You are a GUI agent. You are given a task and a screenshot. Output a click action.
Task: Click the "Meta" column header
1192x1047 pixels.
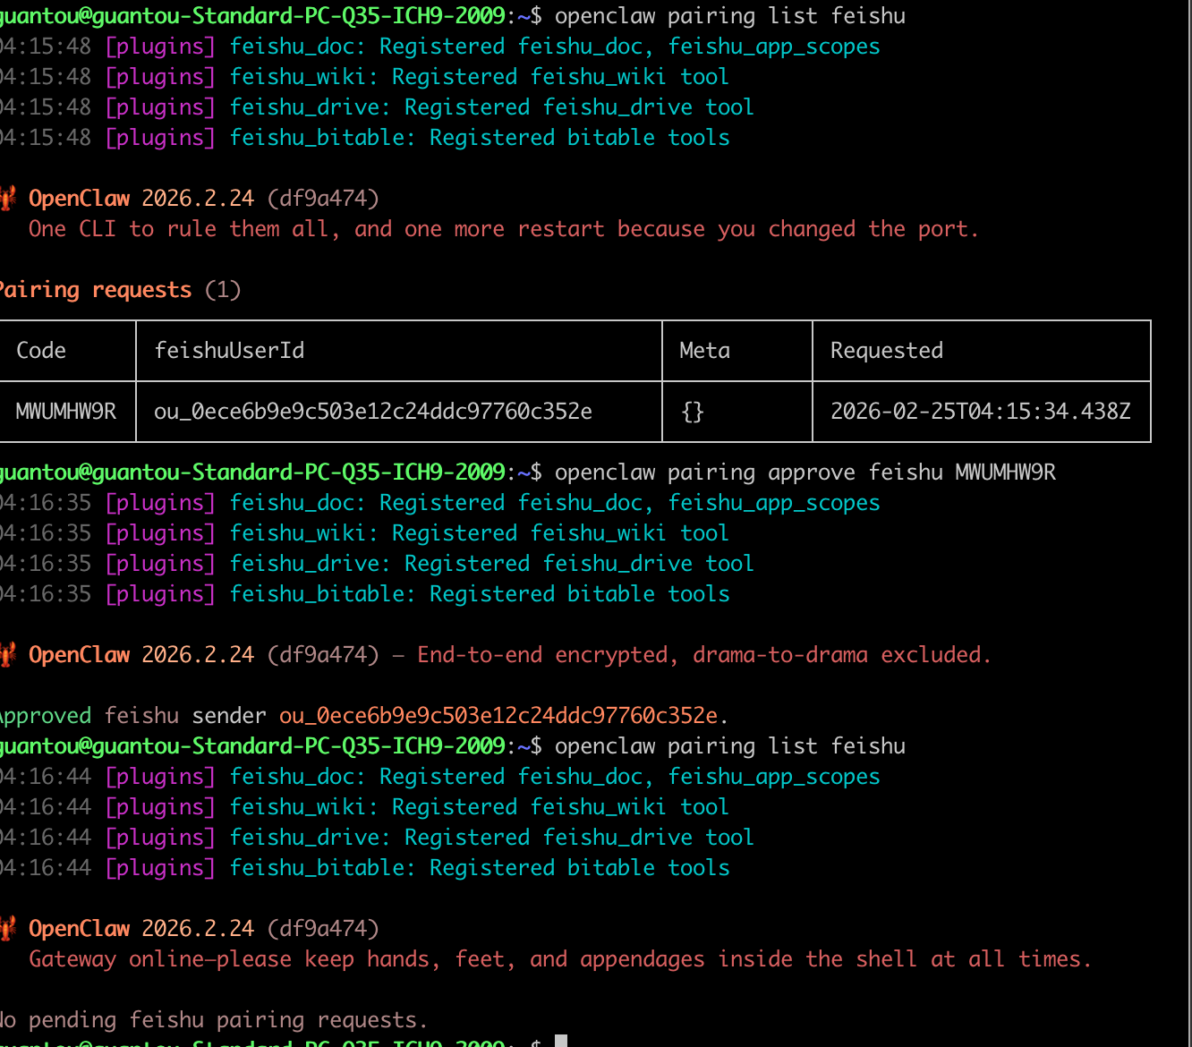(x=704, y=350)
